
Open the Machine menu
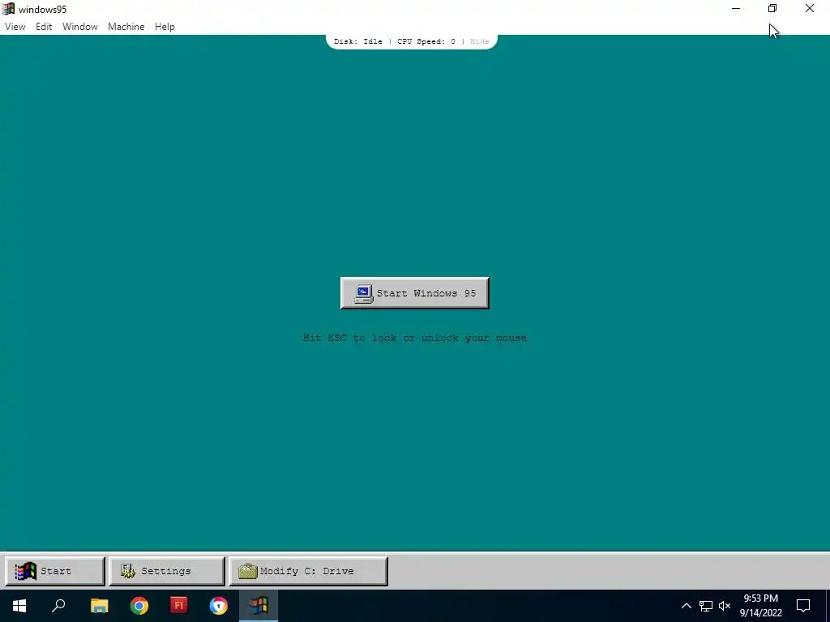(126, 27)
